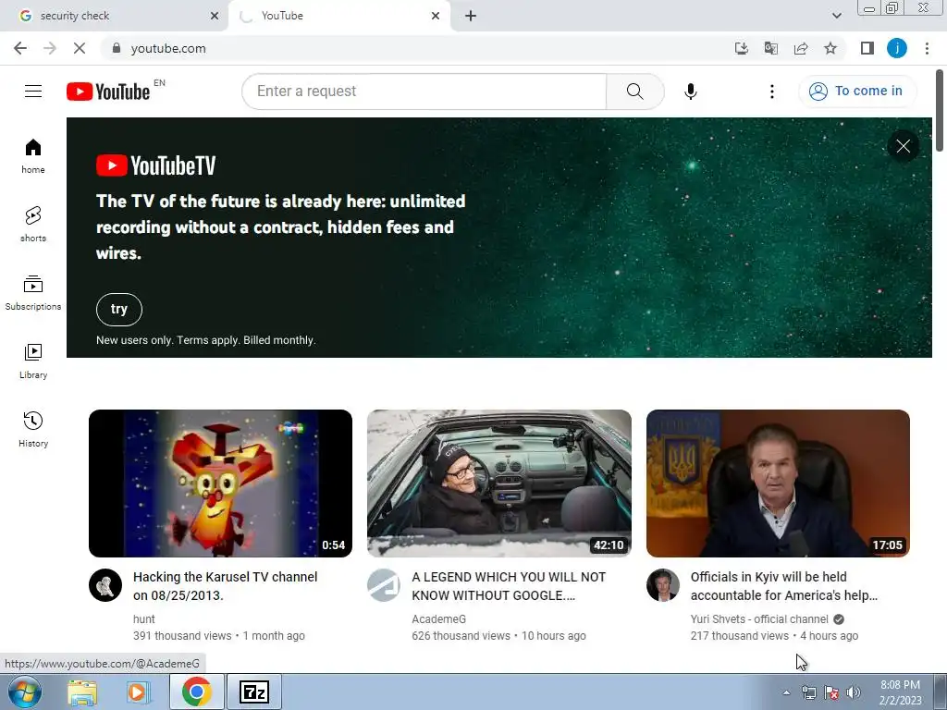This screenshot has height=710, width=947.
Task: Open Chrome profile avatar
Action: click(x=897, y=48)
